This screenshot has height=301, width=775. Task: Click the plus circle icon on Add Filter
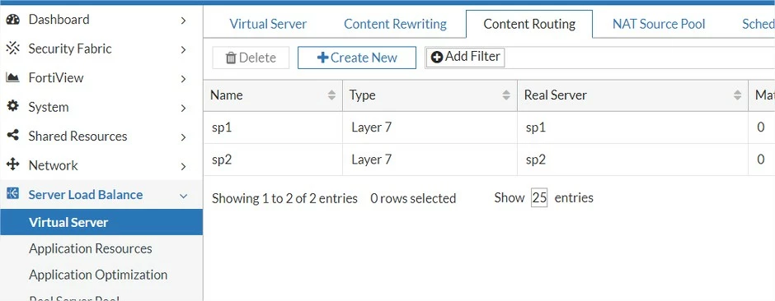click(436, 58)
